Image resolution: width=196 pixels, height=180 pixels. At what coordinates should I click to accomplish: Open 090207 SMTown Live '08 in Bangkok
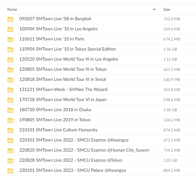[x=55, y=19]
